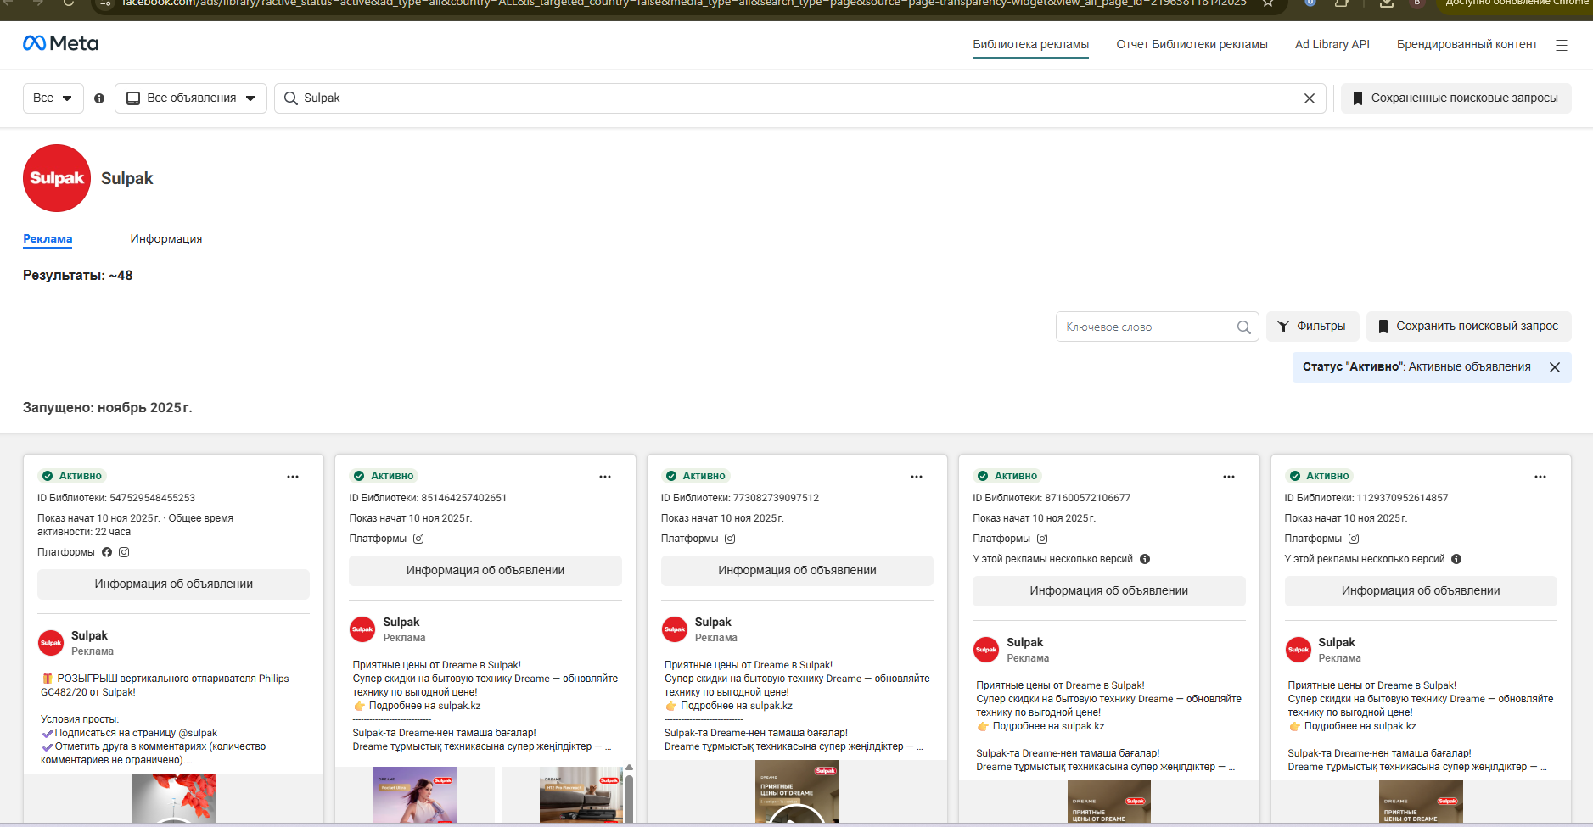This screenshot has width=1593, height=827.
Task: Select the "Реклама" tab on the Sulpak page
Action: click(48, 239)
